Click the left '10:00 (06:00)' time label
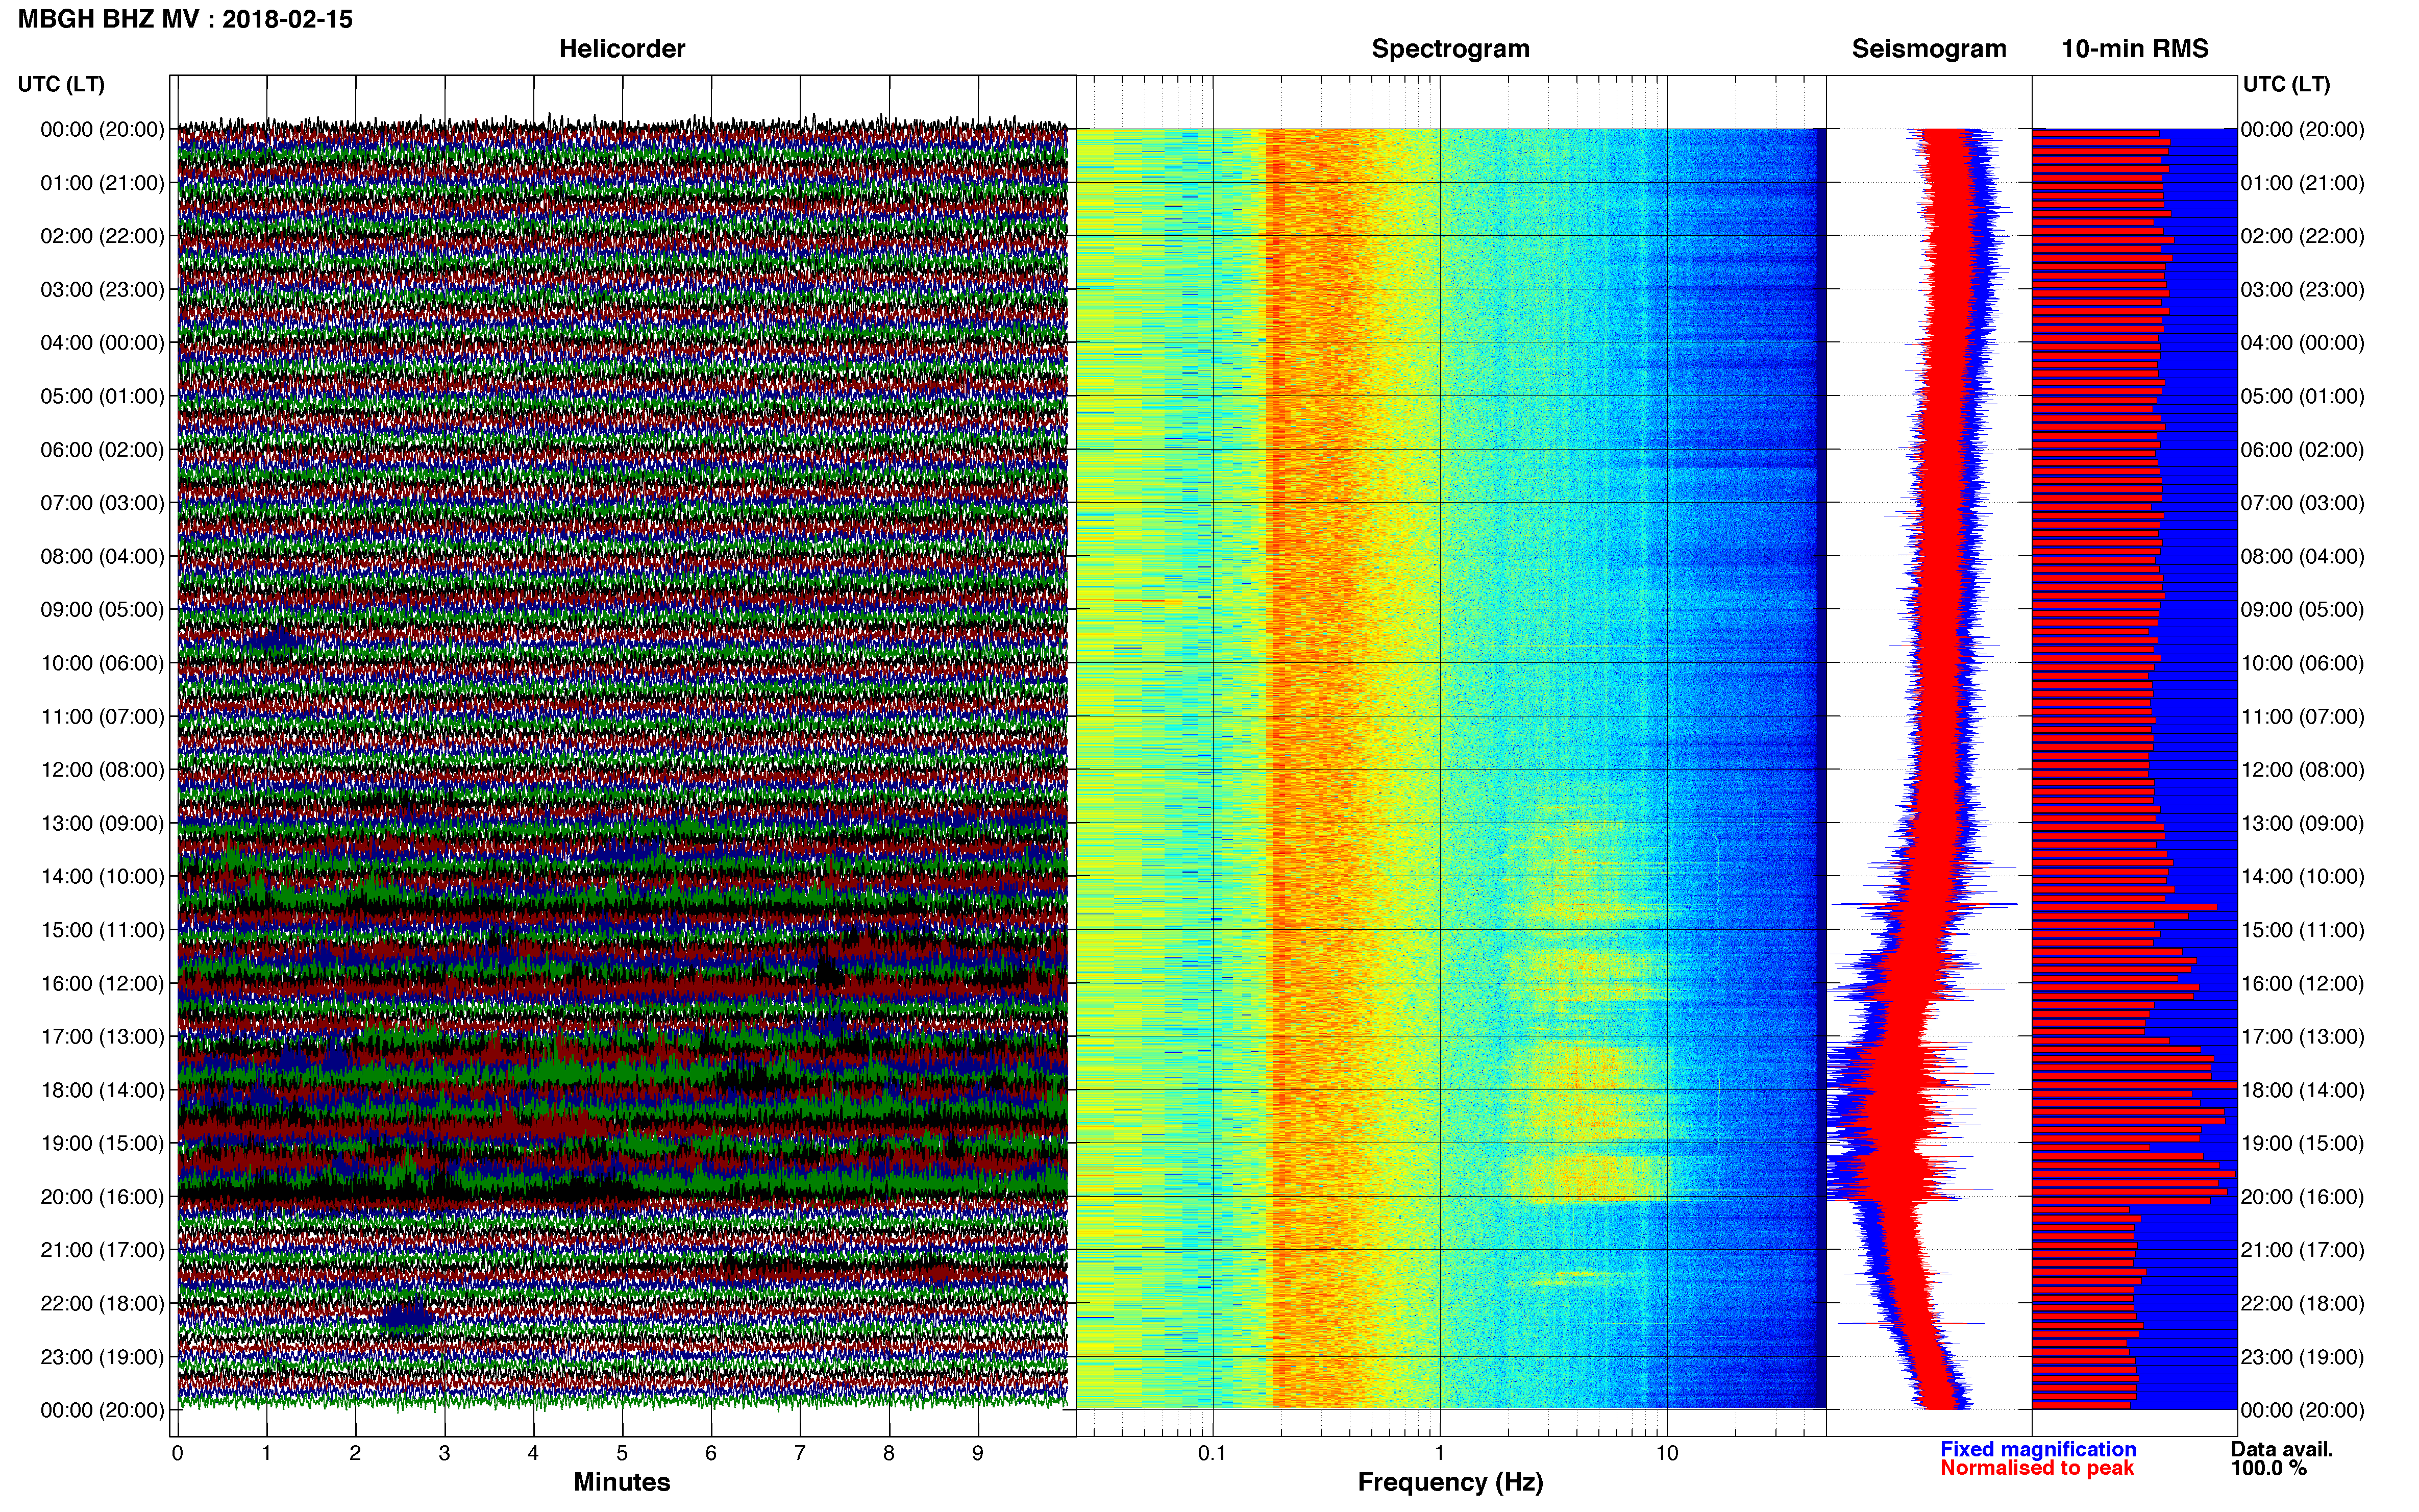The width and height of the screenshot is (2419, 1512). coord(102,663)
